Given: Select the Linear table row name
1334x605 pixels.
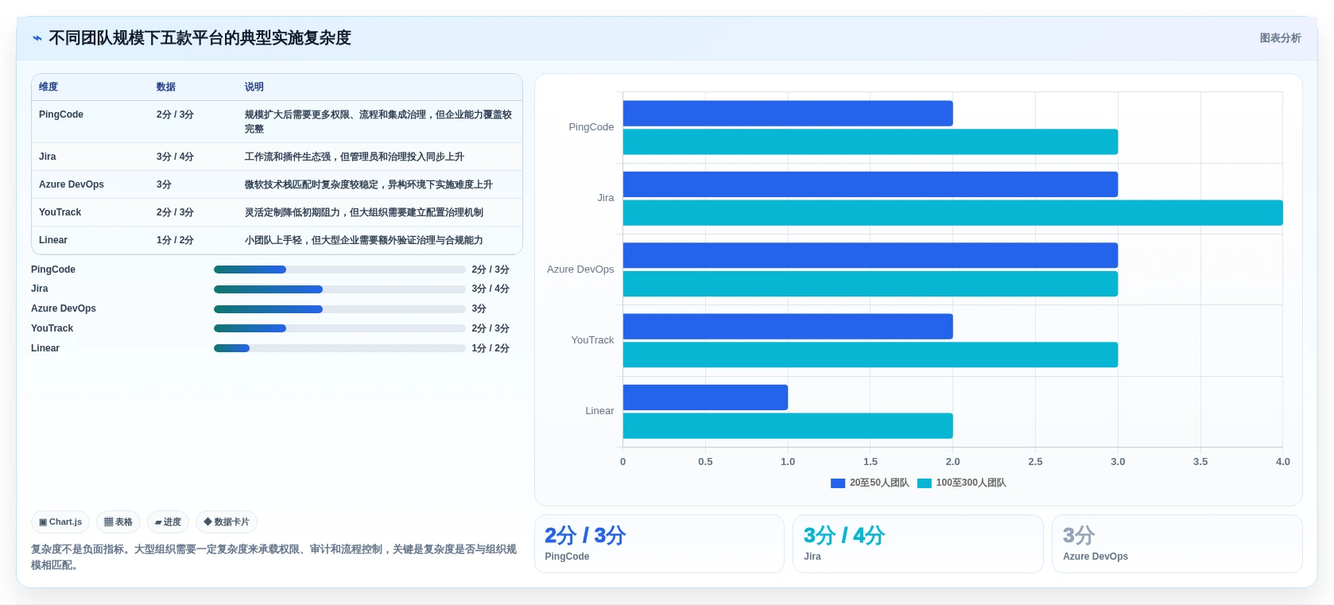Looking at the screenshot, I should point(53,240).
